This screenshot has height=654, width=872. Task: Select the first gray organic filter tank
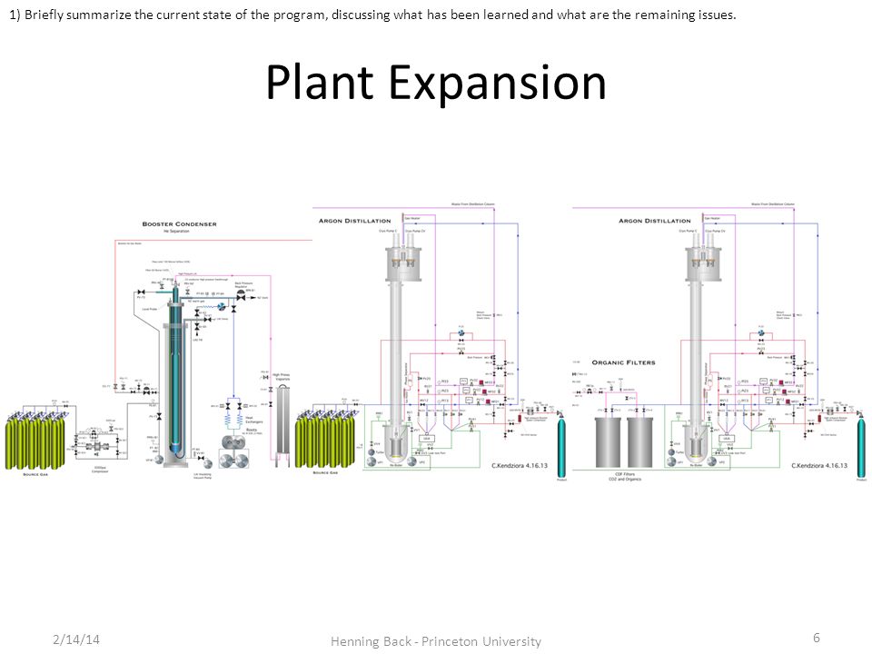coord(608,442)
